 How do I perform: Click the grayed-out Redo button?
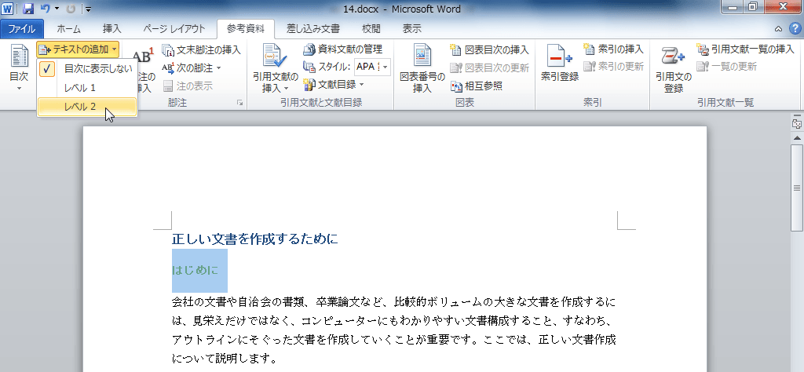(70, 9)
